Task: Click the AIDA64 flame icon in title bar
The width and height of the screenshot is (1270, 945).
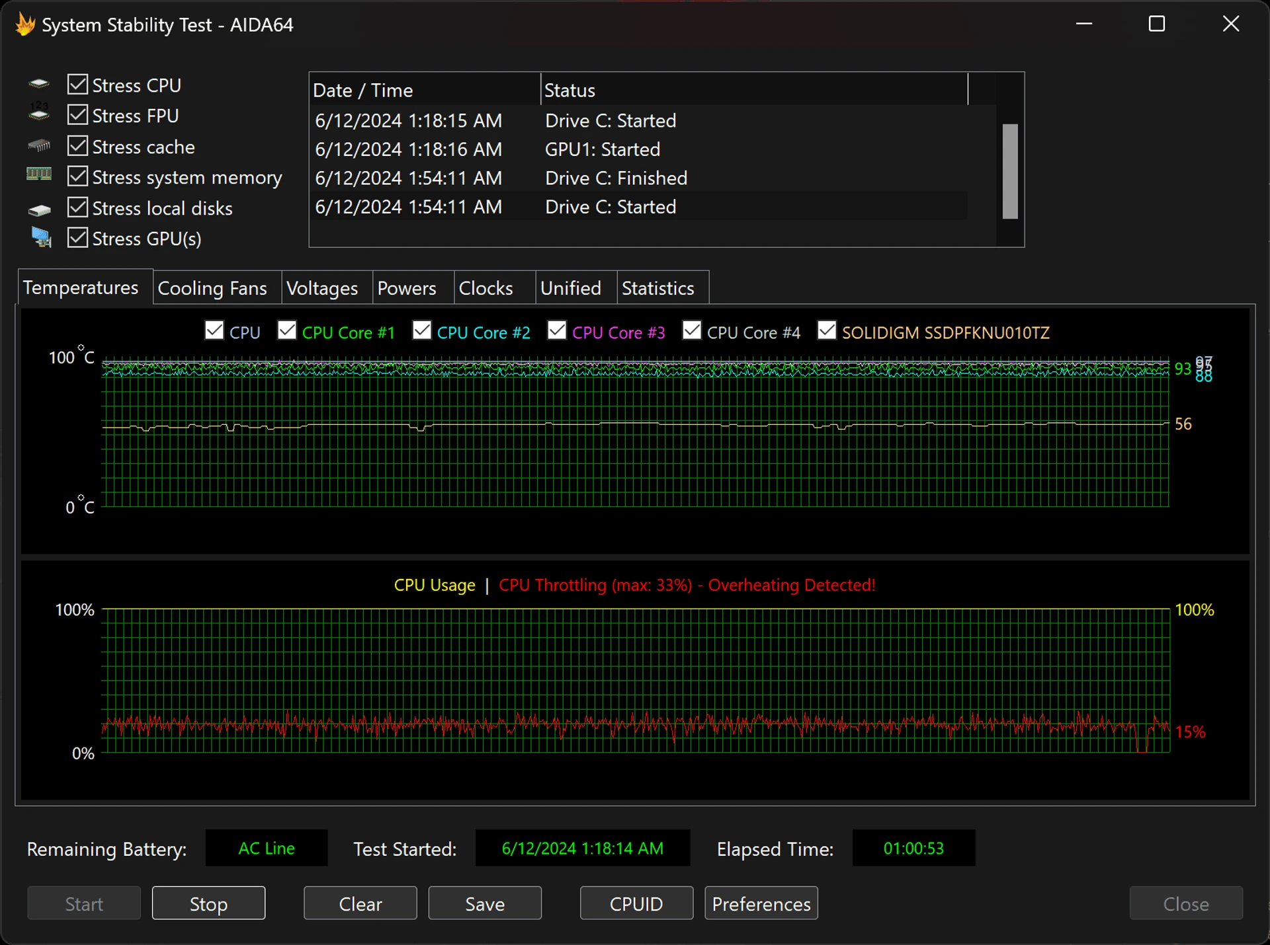Action: [x=25, y=24]
